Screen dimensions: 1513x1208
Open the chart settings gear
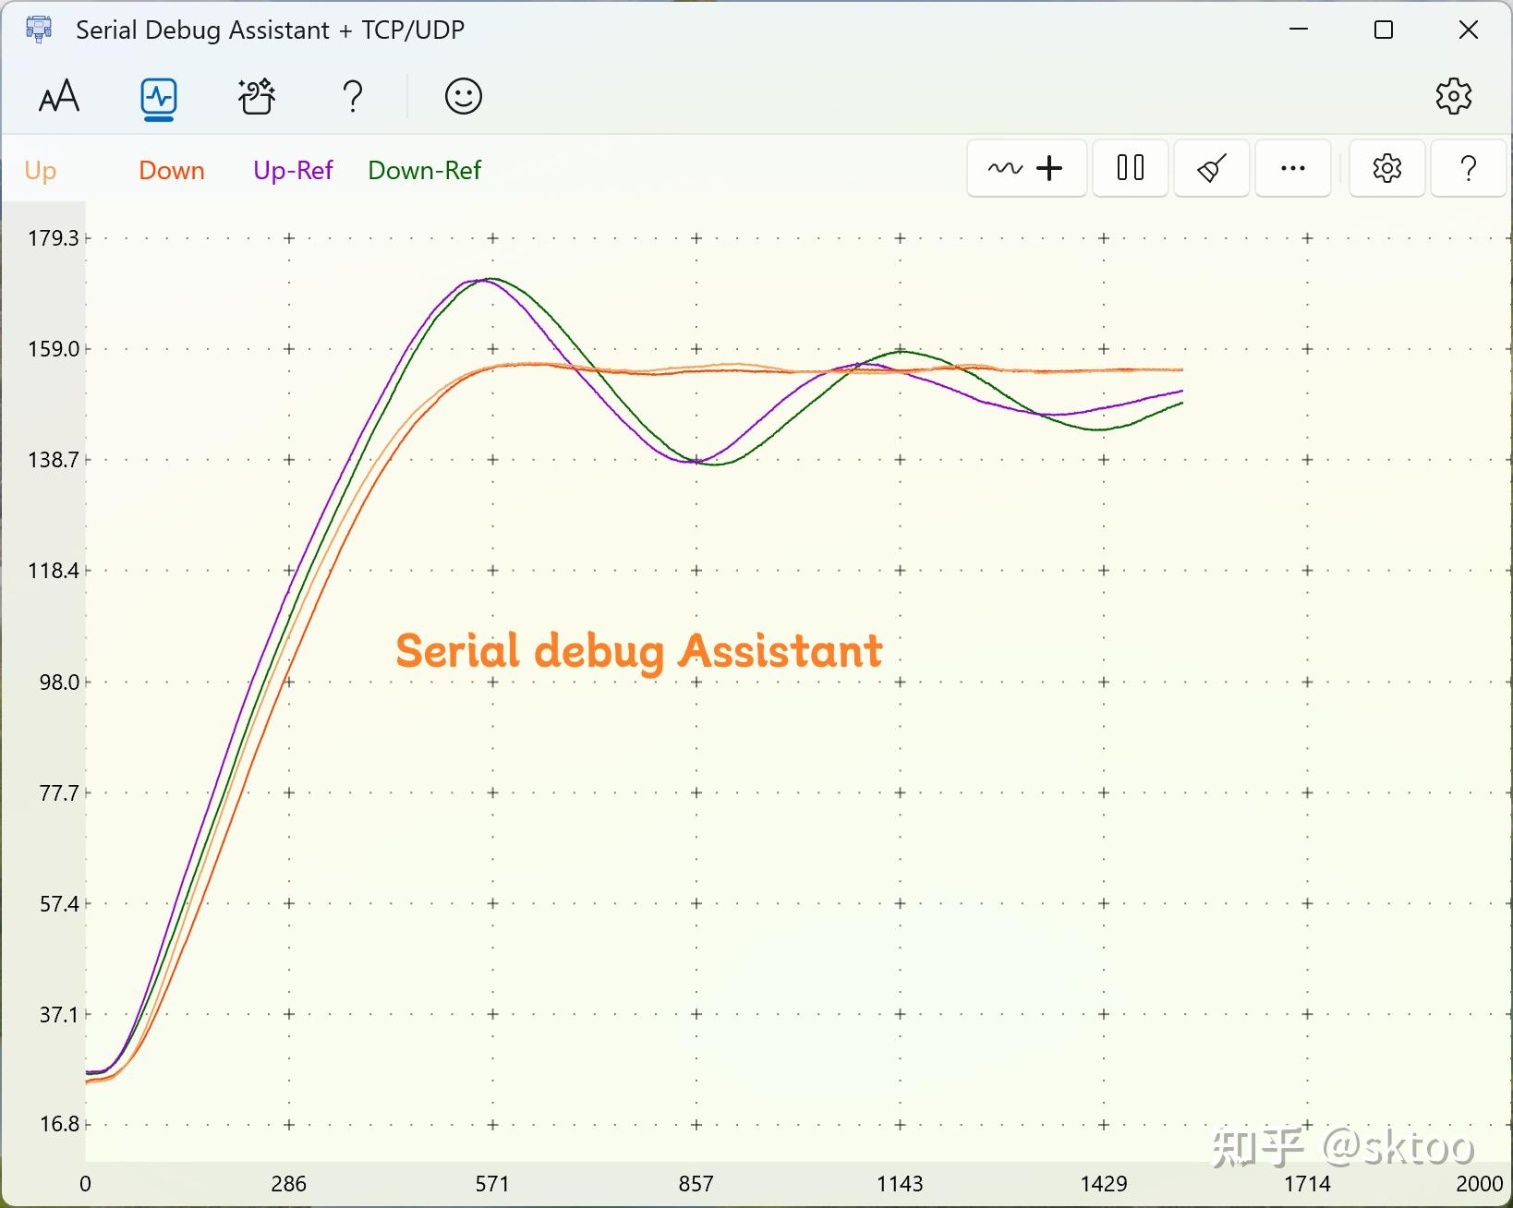[x=1386, y=168]
